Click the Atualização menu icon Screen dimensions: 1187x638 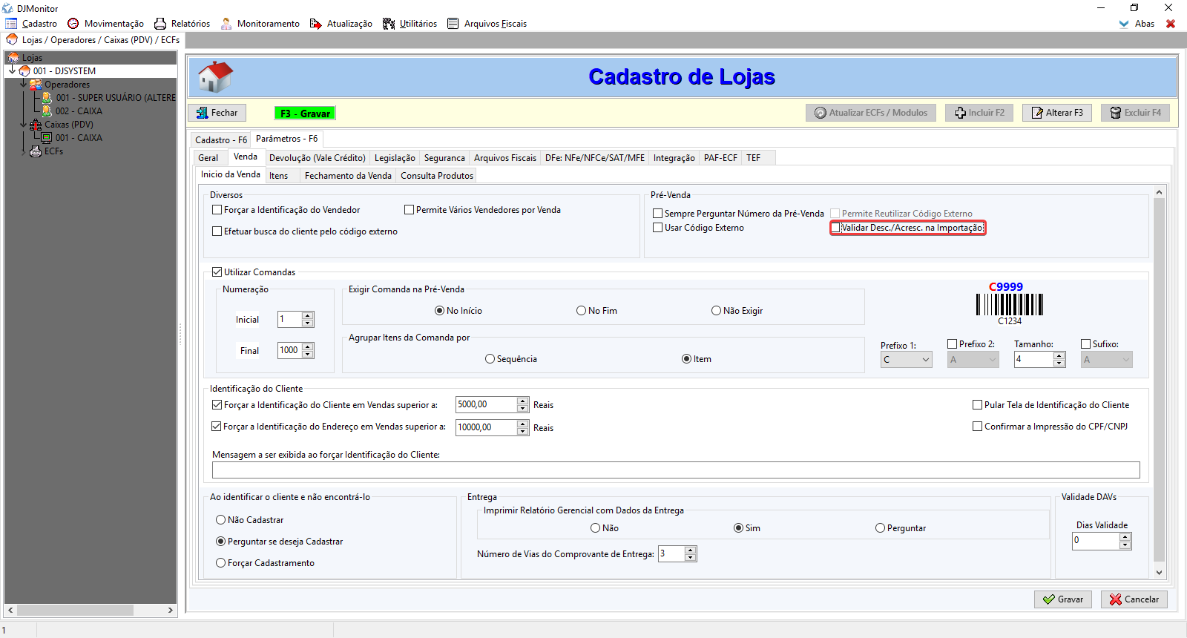click(x=316, y=24)
